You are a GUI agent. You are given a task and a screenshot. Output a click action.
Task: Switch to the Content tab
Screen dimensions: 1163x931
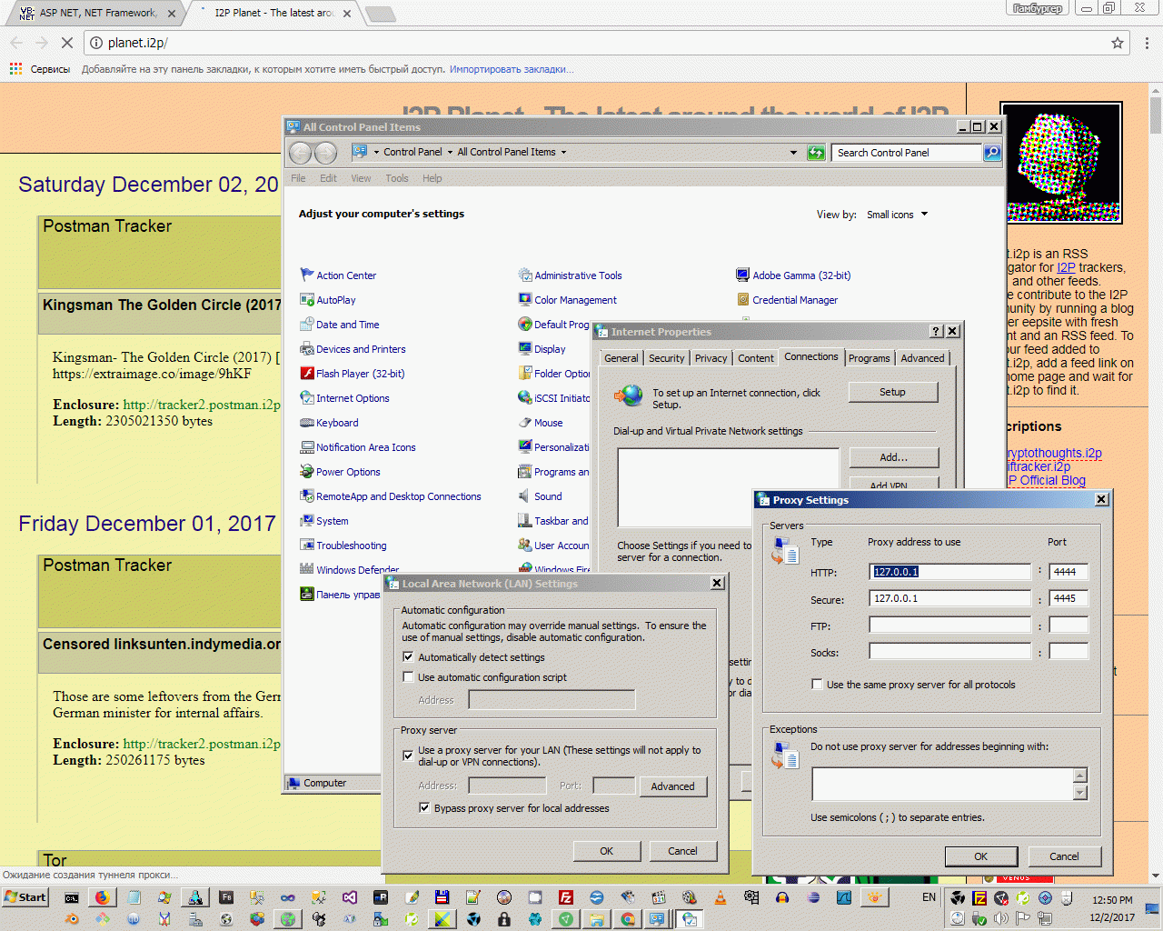756,358
